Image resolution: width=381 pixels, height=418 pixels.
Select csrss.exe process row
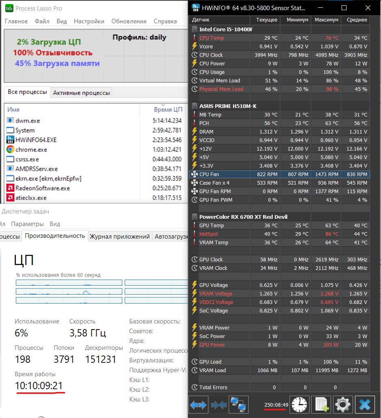(96, 159)
